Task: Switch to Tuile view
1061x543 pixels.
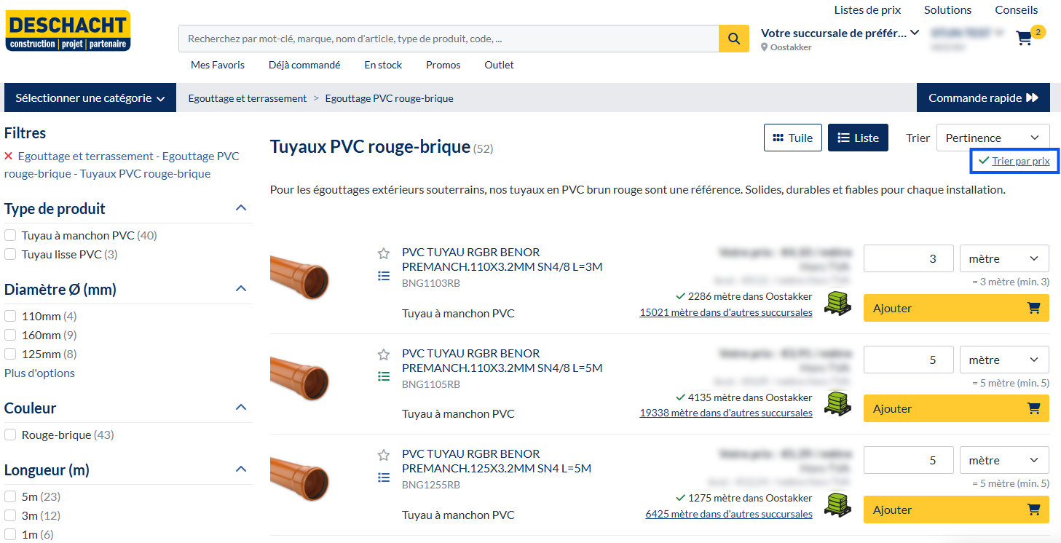Action: pos(793,138)
